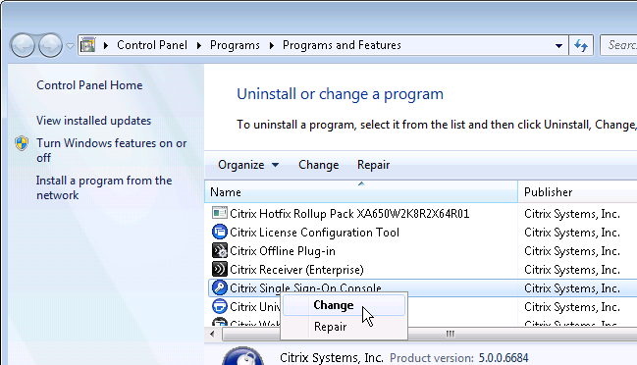Click the Forward navigation arrow button
The image size is (637, 365).
point(50,45)
